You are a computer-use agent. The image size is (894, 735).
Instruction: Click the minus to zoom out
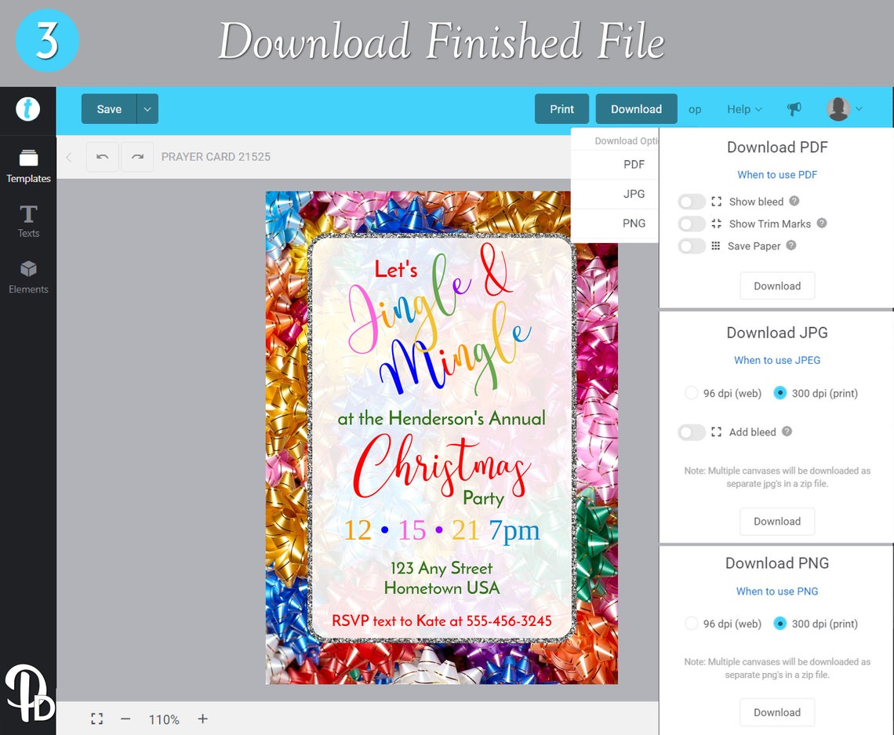(x=125, y=719)
